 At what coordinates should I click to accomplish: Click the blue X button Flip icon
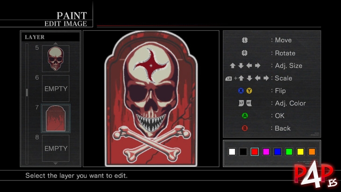point(241,91)
